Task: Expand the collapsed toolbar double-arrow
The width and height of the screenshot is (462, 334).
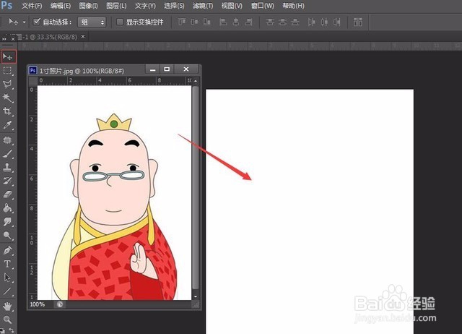Action: [4, 38]
